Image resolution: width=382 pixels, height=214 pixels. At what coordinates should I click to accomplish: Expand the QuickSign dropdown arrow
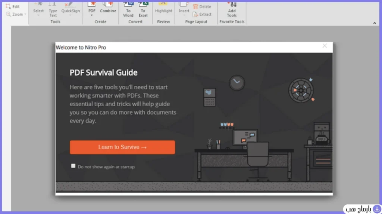click(70, 15)
